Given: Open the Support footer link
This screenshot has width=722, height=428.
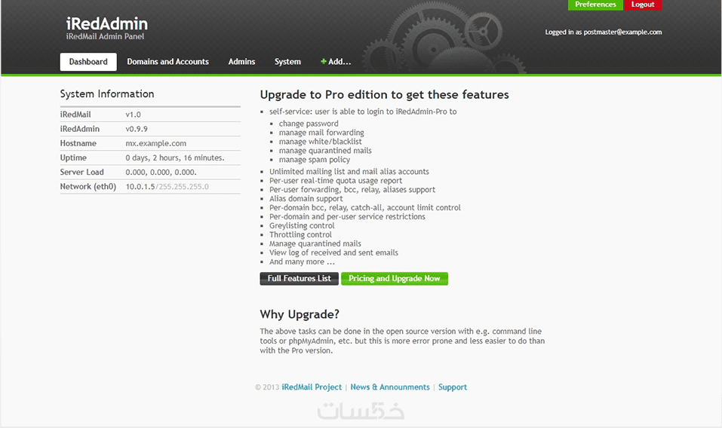Looking at the screenshot, I should pos(453,387).
